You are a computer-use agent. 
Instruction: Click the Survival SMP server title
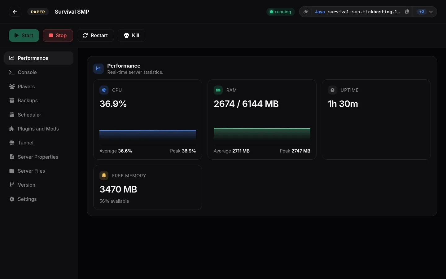click(72, 12)
